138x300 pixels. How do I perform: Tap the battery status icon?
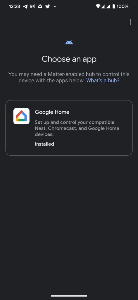[x=114, y=6]
